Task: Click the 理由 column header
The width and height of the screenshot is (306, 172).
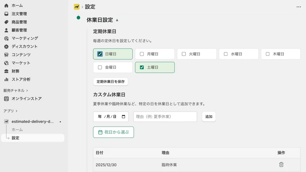Action: point(165,153)
